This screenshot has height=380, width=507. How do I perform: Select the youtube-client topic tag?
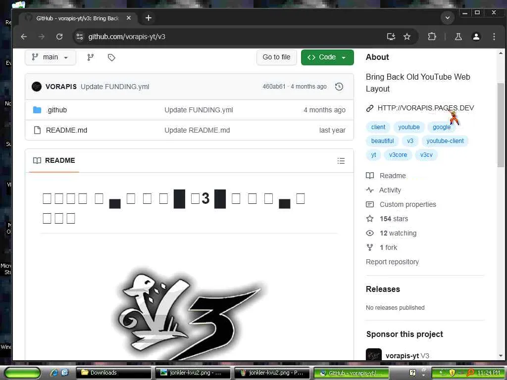click(x=445, y=141)
